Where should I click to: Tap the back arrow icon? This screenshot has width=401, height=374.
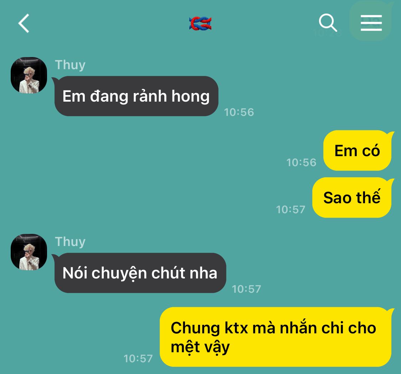[x=24, y=23]
